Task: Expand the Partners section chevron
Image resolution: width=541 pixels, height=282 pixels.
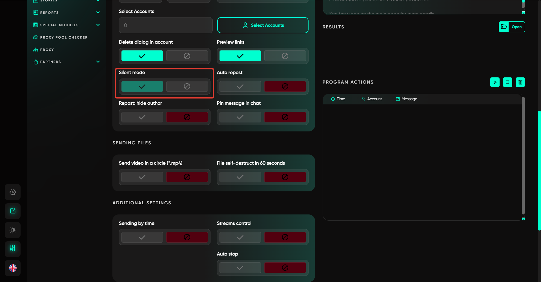Action: [x=98, y=62]
